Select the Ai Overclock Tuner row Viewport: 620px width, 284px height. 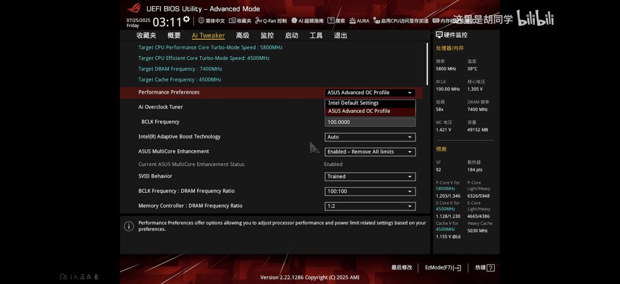271,107
